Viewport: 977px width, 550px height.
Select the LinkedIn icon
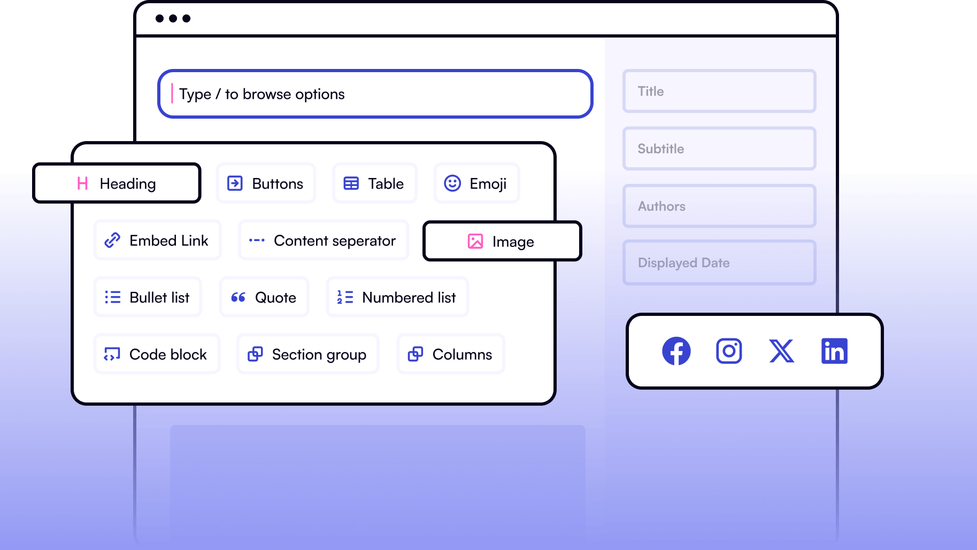tap(834, 351)
